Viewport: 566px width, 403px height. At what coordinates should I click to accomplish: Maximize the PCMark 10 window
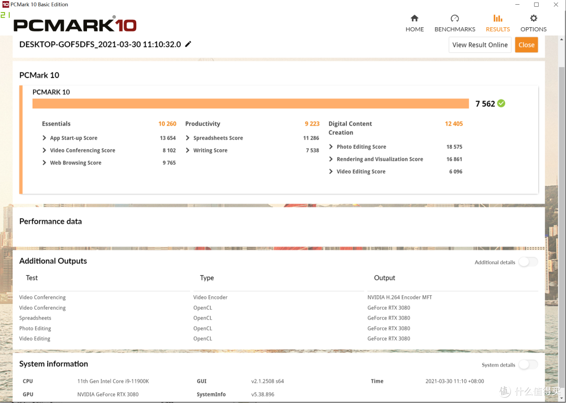point(537,5)
